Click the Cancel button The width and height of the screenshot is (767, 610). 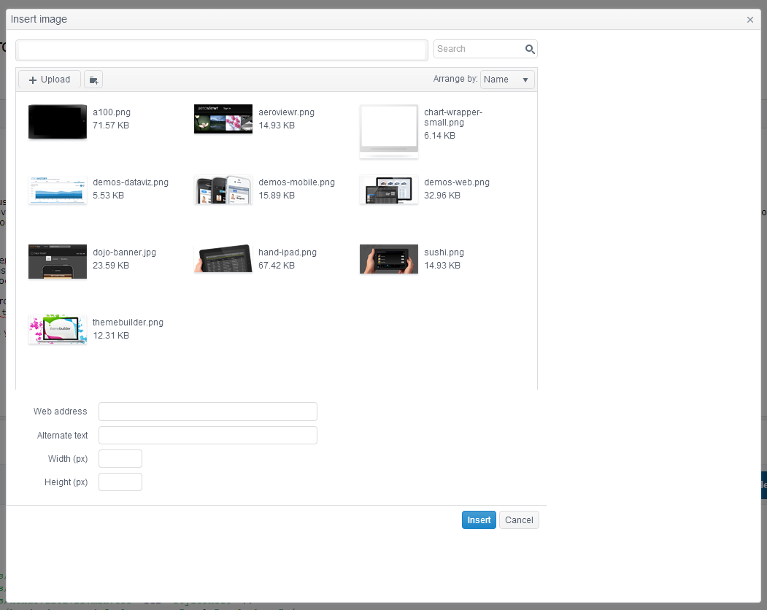click(x=519, y=520)
